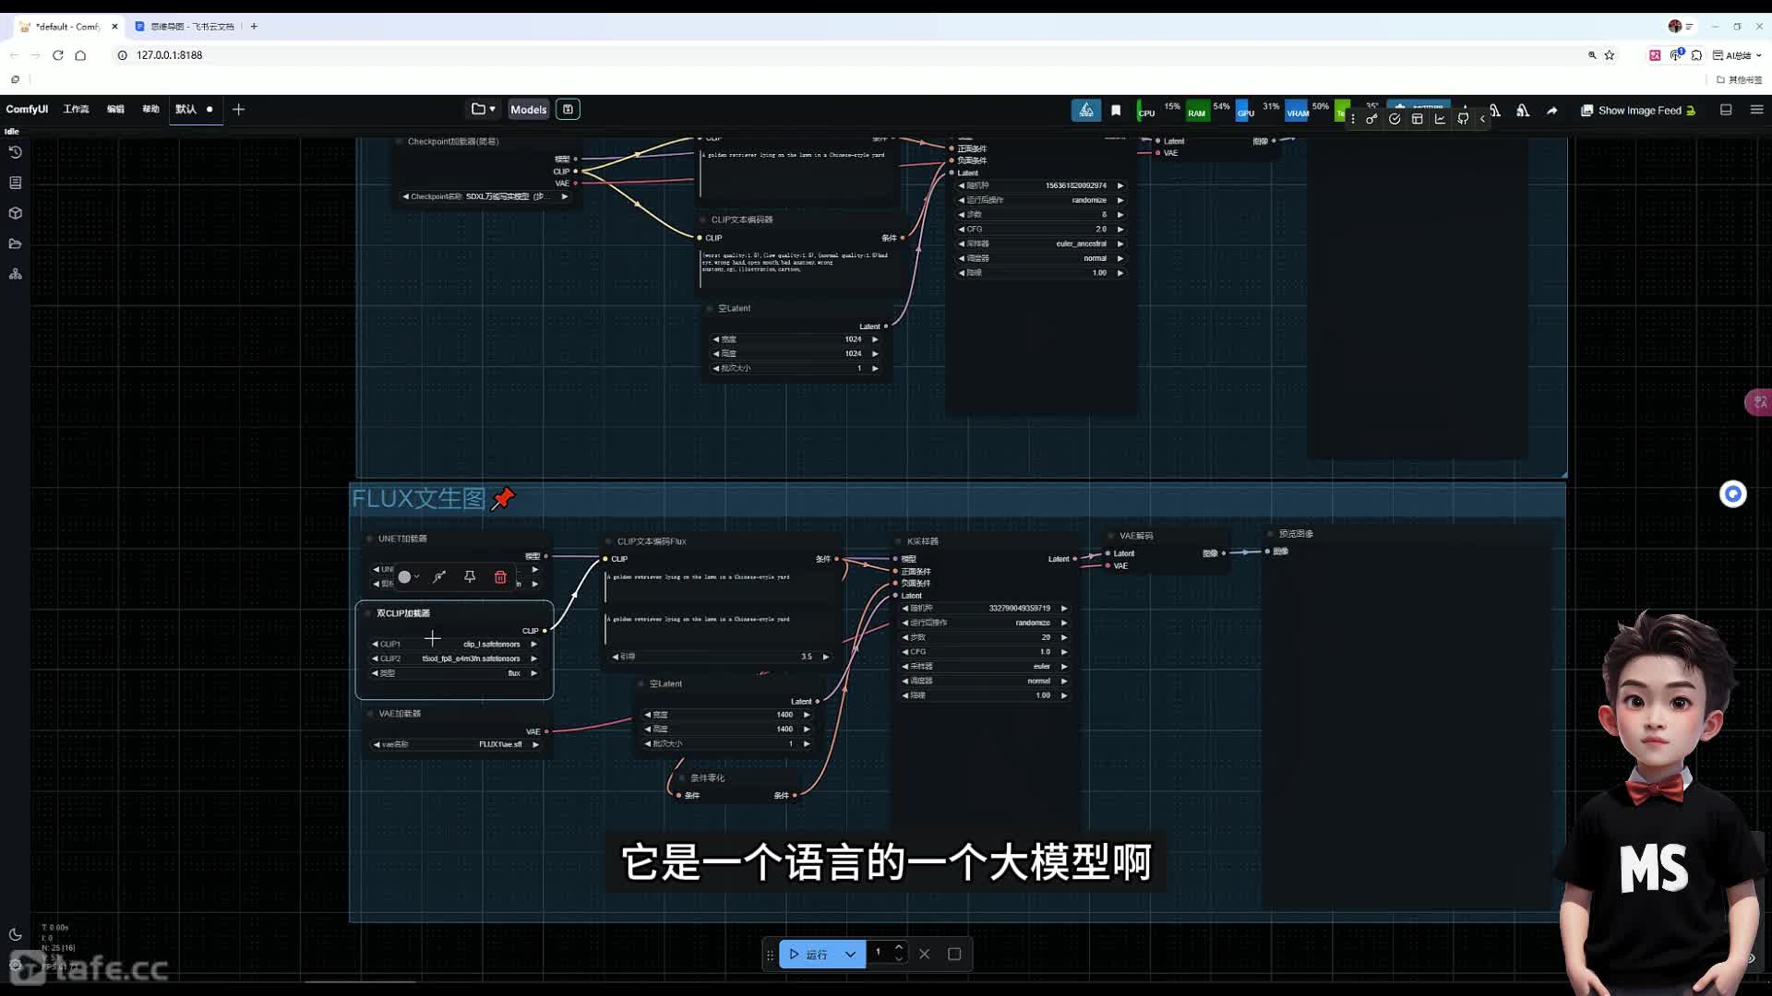Open CLIP1 clip_l.safetensors selector
1772x996 pixels.
[x=453, y=644]
